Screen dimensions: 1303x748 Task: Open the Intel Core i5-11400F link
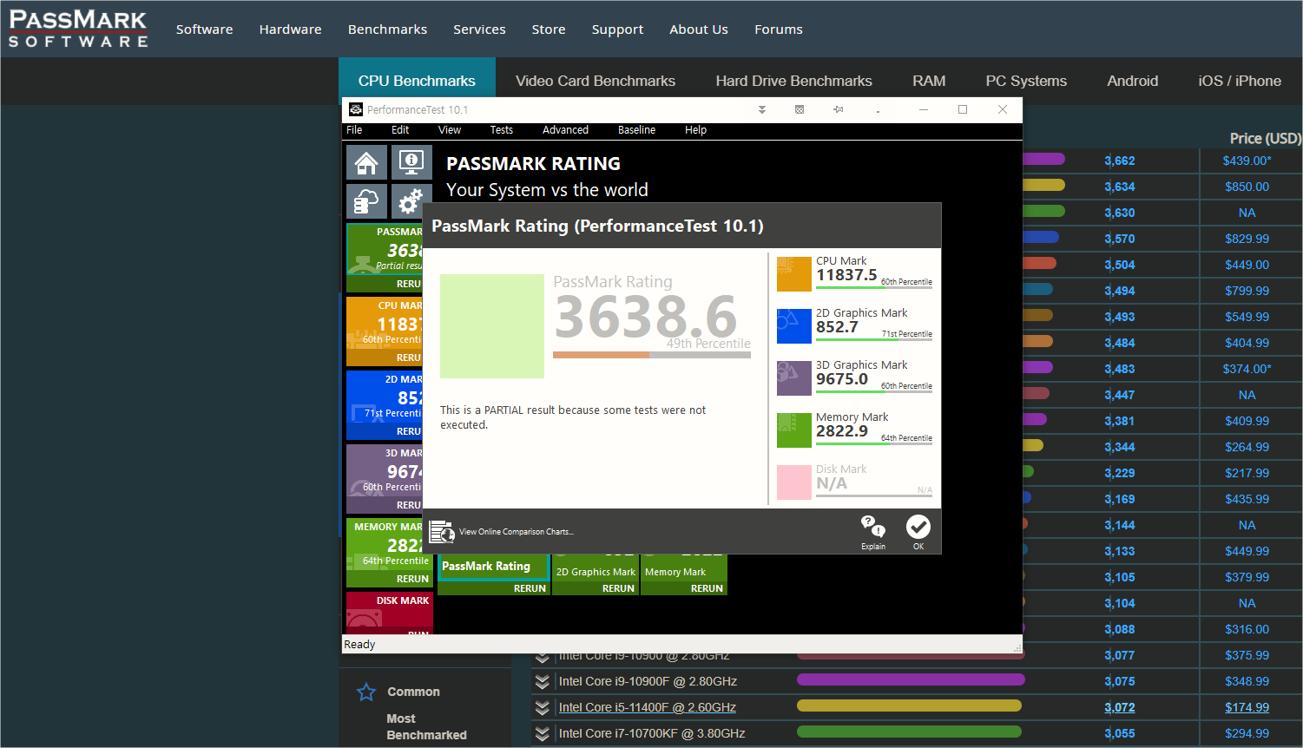(648, 707)
